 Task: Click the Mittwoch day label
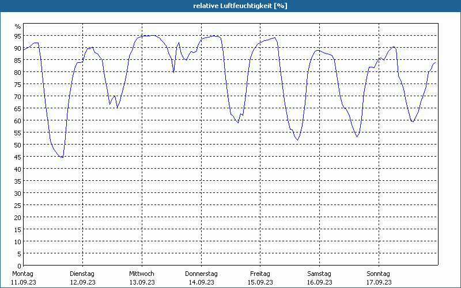(142, 274)
